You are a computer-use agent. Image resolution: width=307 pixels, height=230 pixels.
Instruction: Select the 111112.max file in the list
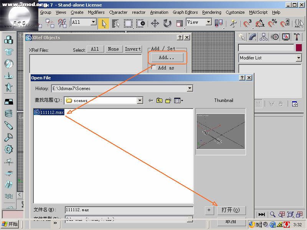[52, 112]
